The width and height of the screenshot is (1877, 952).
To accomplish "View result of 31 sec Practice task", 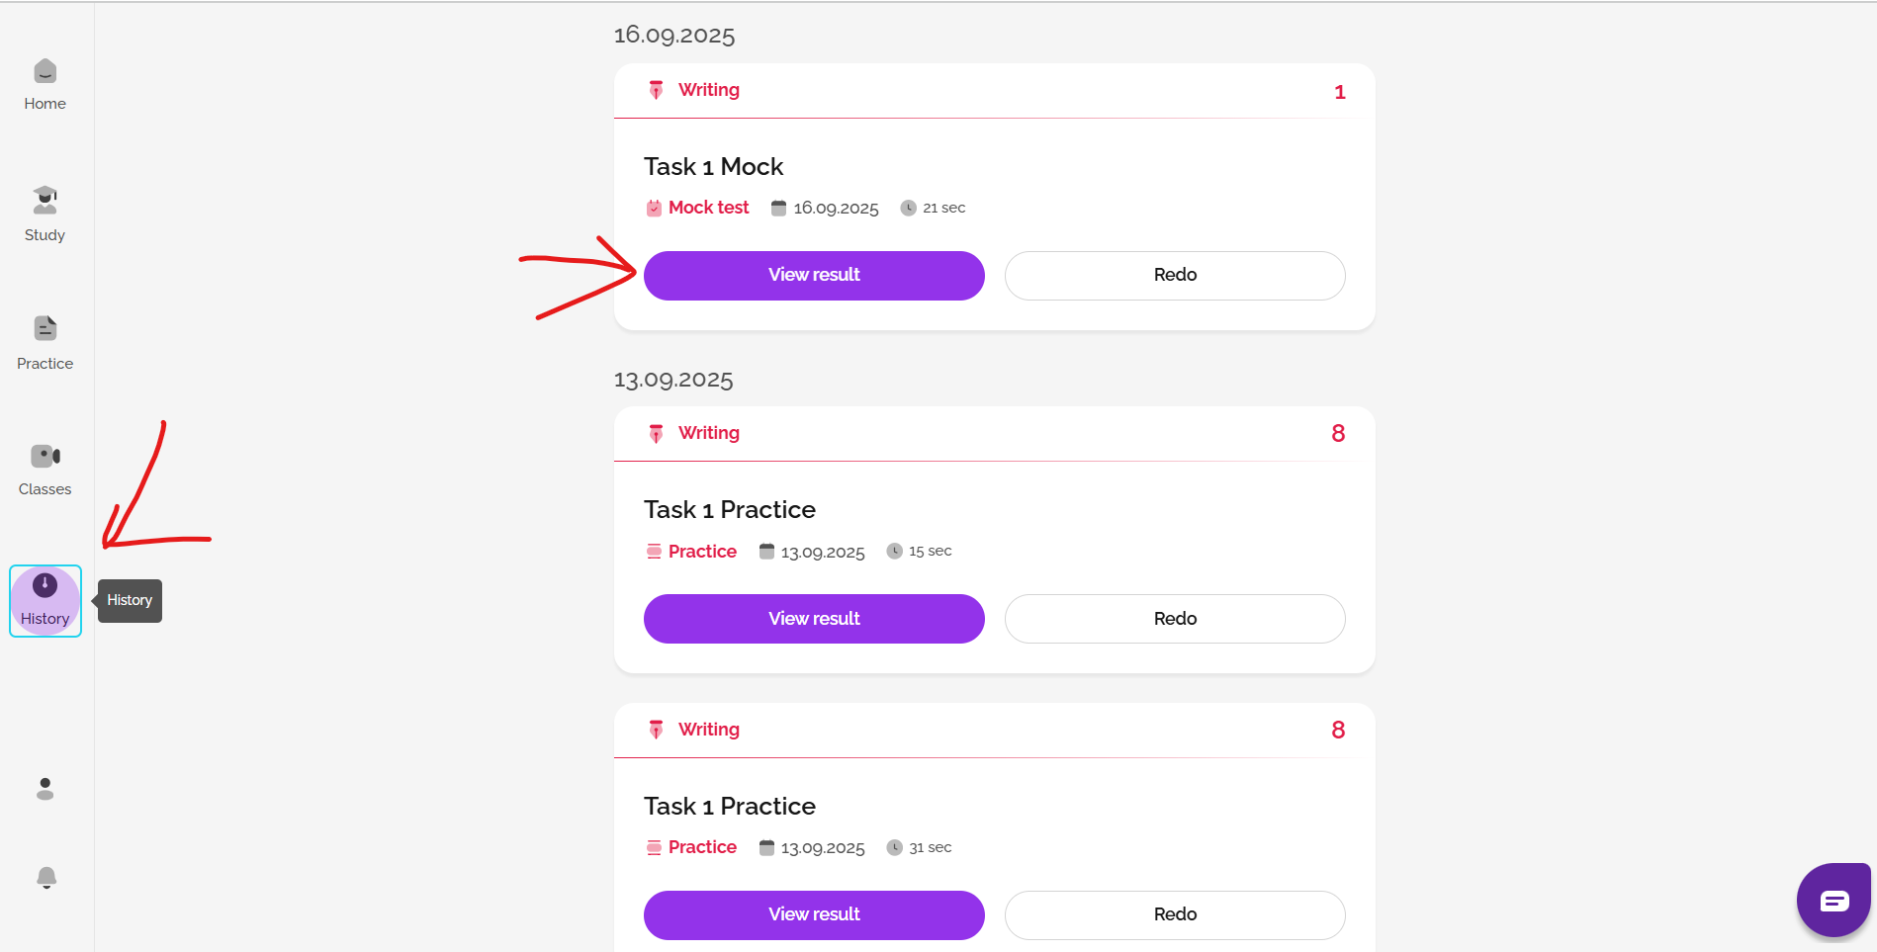I will point(814,914).
